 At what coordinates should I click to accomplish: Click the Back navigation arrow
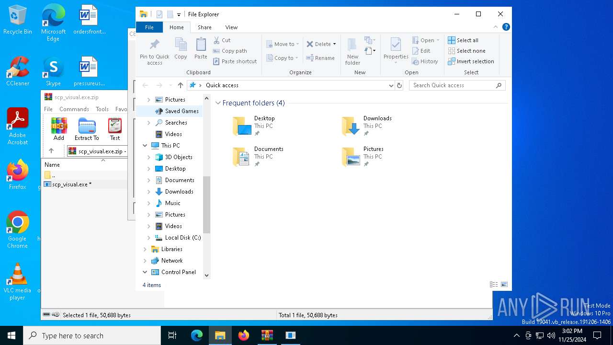click(145, 85)
